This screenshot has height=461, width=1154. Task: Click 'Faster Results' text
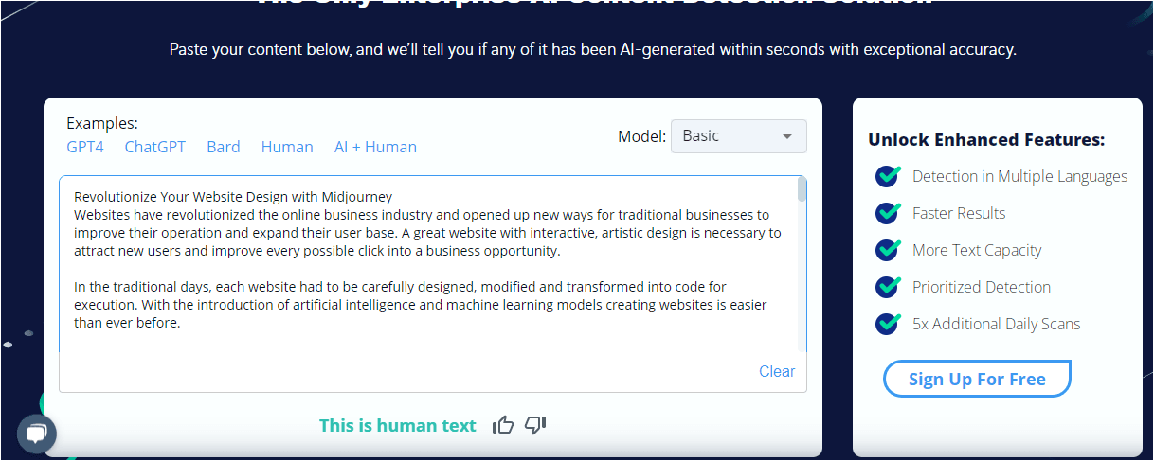[959, 213]
